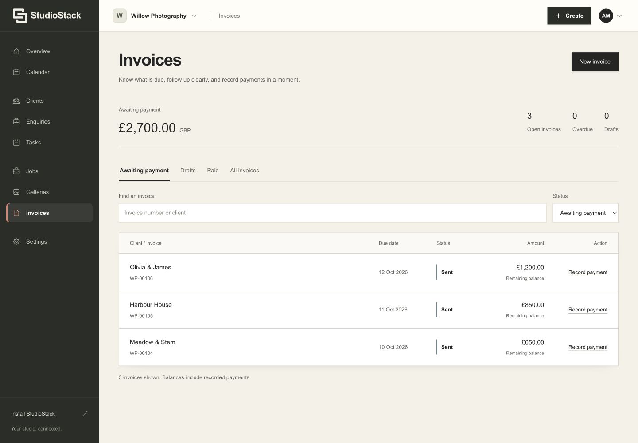The width and height of the screenshot is (638, 443).
Task: Open Settings in the sidebar
Action: tap(50, 242)
